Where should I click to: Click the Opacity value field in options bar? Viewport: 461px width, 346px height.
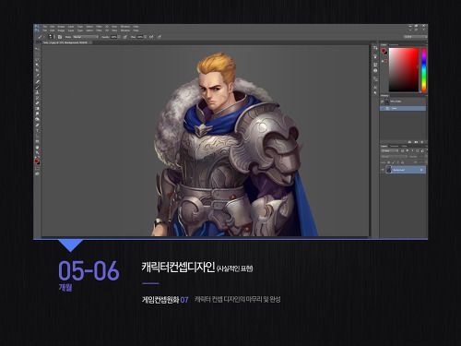[113, 37]
